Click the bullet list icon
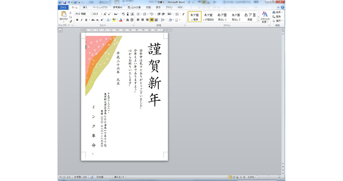Image resolution: width=343 pixels, height=181 pixels. tap(138, 14)
